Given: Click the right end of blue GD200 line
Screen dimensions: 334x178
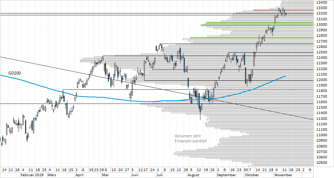Looking at the screenshot, I should pyautogui.click(x=285, y=76).
